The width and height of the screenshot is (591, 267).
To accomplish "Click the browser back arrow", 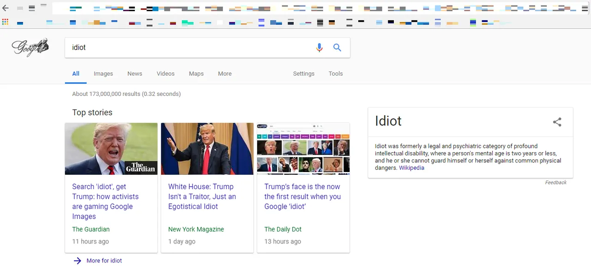I will click(x=6, y=8).
